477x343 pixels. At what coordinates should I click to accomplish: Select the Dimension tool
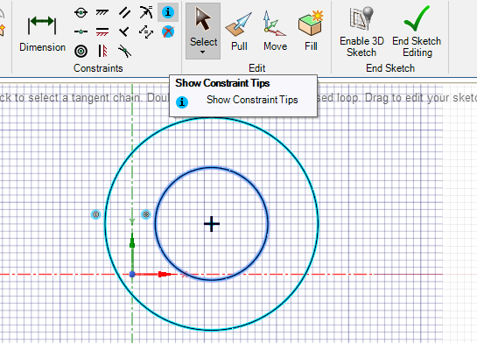coord(42,34)
